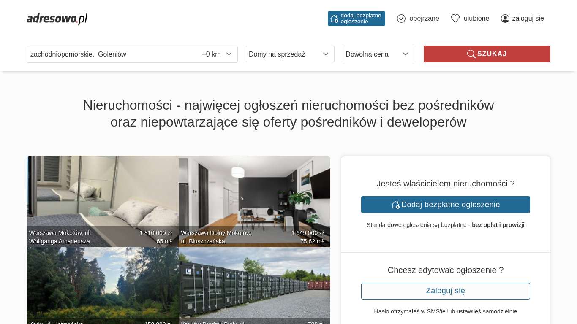The image size is (577, 324).
Task: Click the heart icon for ulubione
Action: click(x=455, y=19)
